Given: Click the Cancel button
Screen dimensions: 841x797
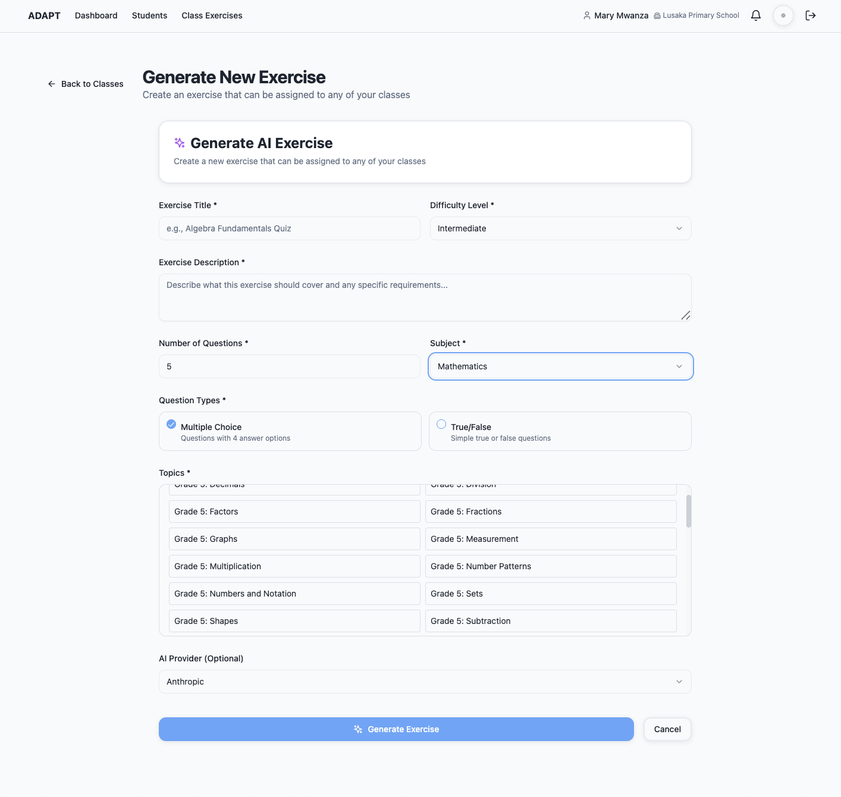Looking at the screenshot, I should coord(667,729).
